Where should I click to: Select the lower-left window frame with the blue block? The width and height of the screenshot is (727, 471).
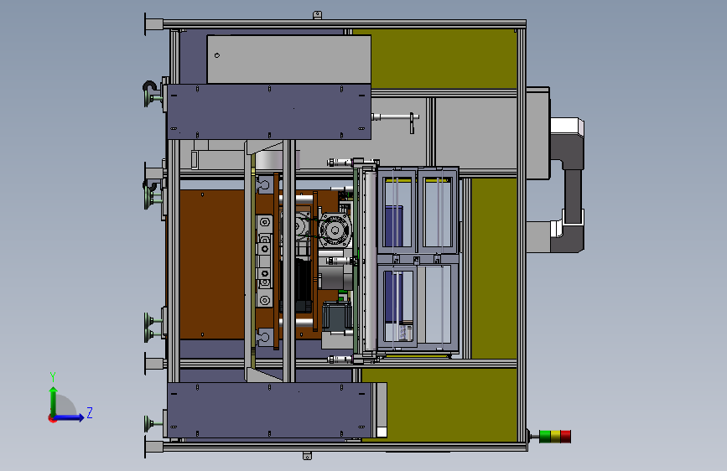coord(397,306)
